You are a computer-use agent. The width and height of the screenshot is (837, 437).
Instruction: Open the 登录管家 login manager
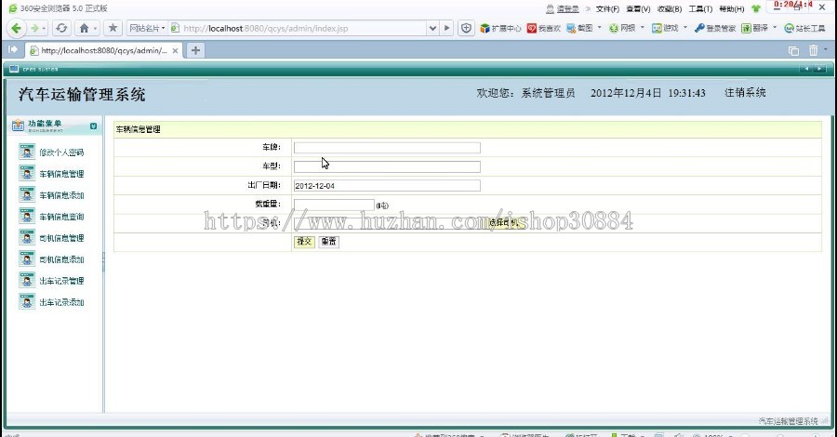point(715,28)
